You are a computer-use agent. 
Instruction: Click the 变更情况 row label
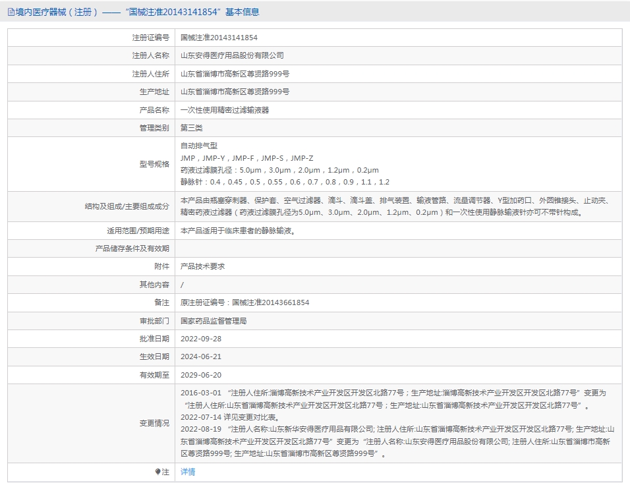[154, 423]
